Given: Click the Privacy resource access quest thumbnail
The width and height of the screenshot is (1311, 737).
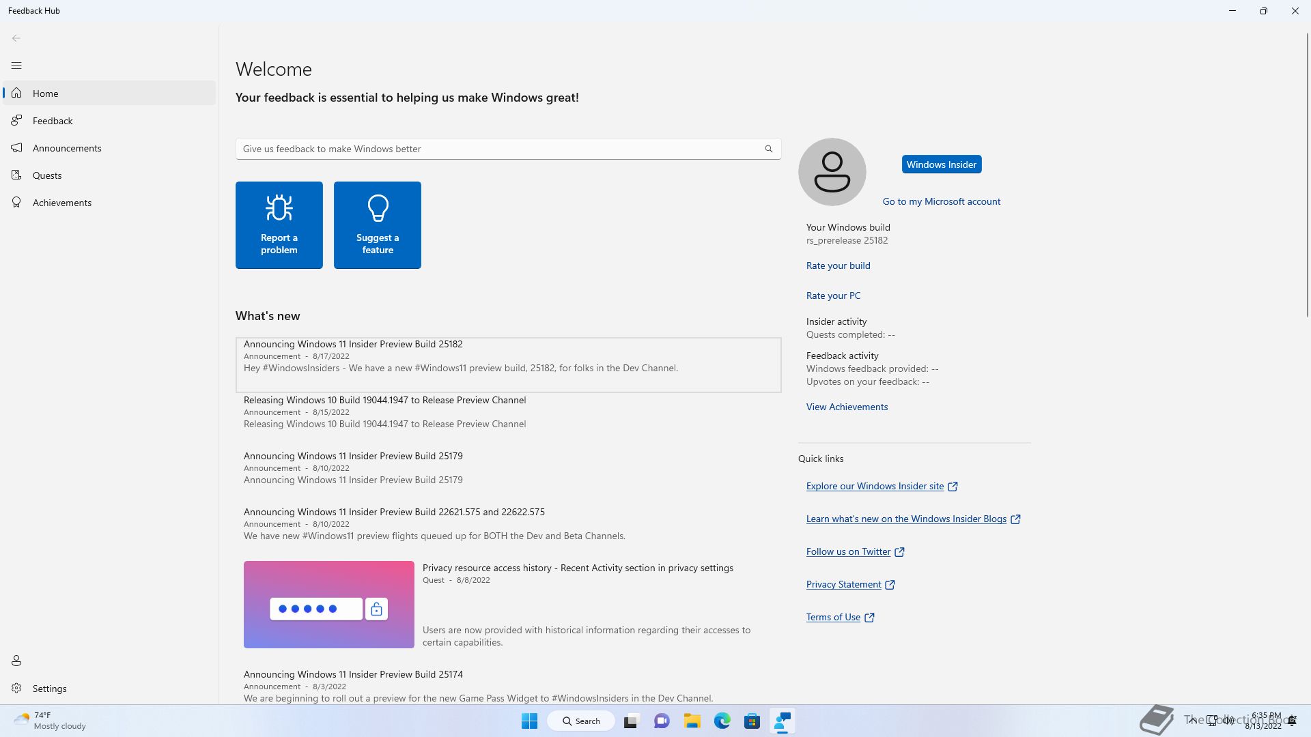Looking at the screenshot, I should (x=329, y=605).
